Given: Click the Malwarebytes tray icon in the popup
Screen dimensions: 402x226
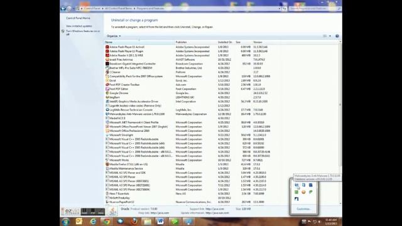Looking at the screenshot, I should [x=296, y=185].
